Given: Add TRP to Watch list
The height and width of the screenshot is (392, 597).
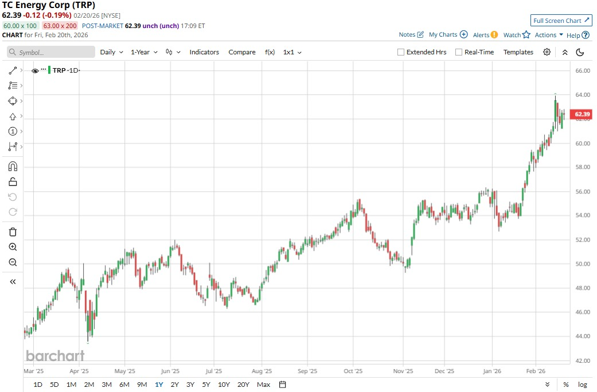Looking at the screenshot, I should (x=517, y=35).
